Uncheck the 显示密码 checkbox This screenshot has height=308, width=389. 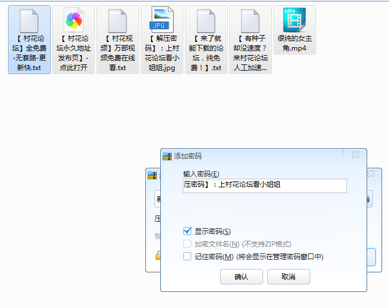pos(187,231)
